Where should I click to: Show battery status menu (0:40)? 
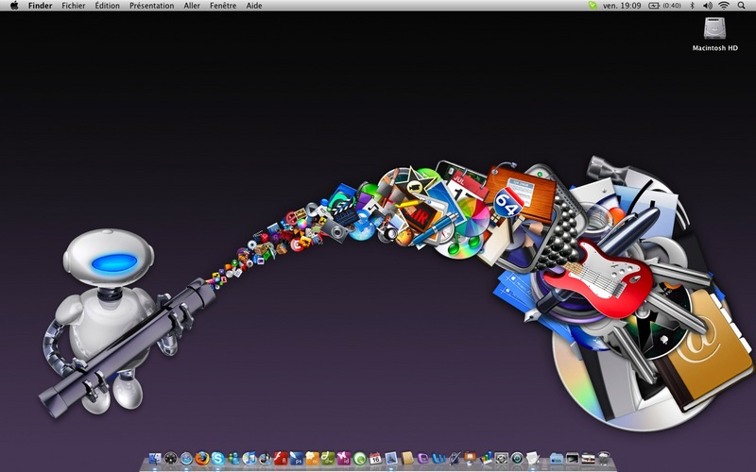point(664,6)
